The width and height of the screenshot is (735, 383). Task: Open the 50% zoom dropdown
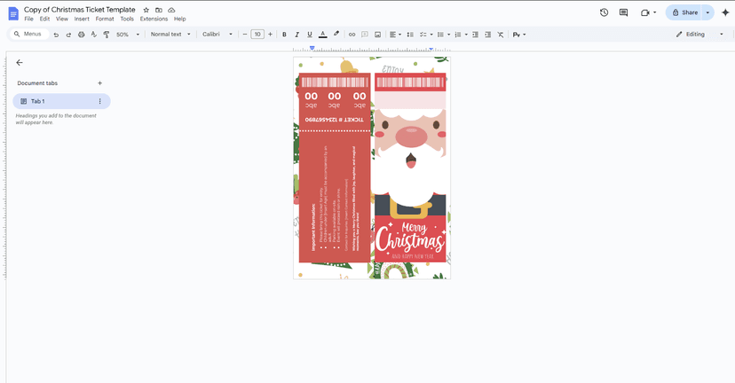[128, 35]
